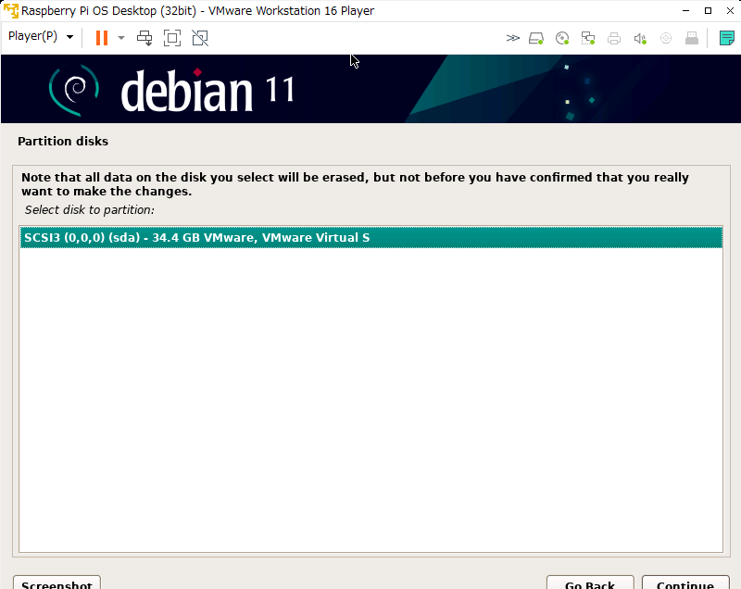Close the VMware Player window
This screenshot has height=589, width=741.
coord(730,10)
